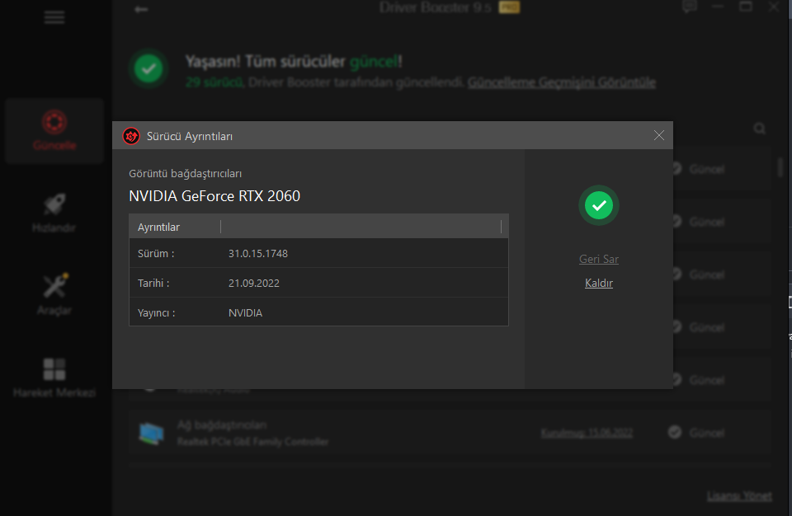Click the PRO badge in title bar
The width and height of the screenshot is (792, 516).
(509, 7)
